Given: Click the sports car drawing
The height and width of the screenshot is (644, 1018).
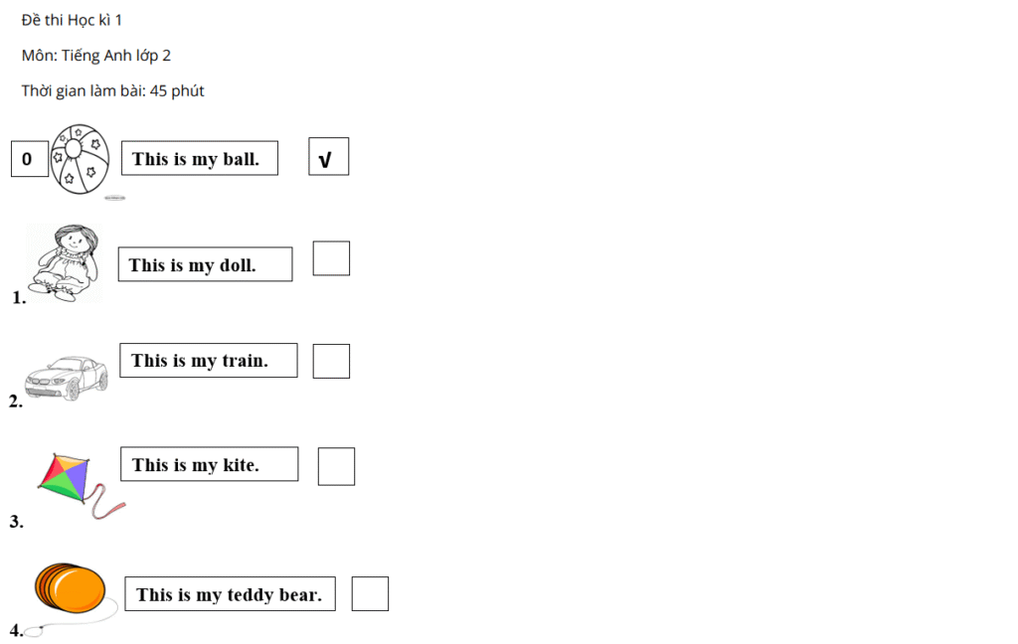Looking at the screenshot, I should [67, 378].
